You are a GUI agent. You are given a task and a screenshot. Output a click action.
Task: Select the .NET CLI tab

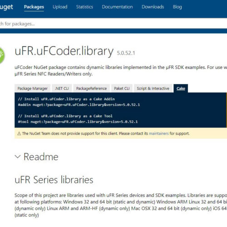coord(62,89)
